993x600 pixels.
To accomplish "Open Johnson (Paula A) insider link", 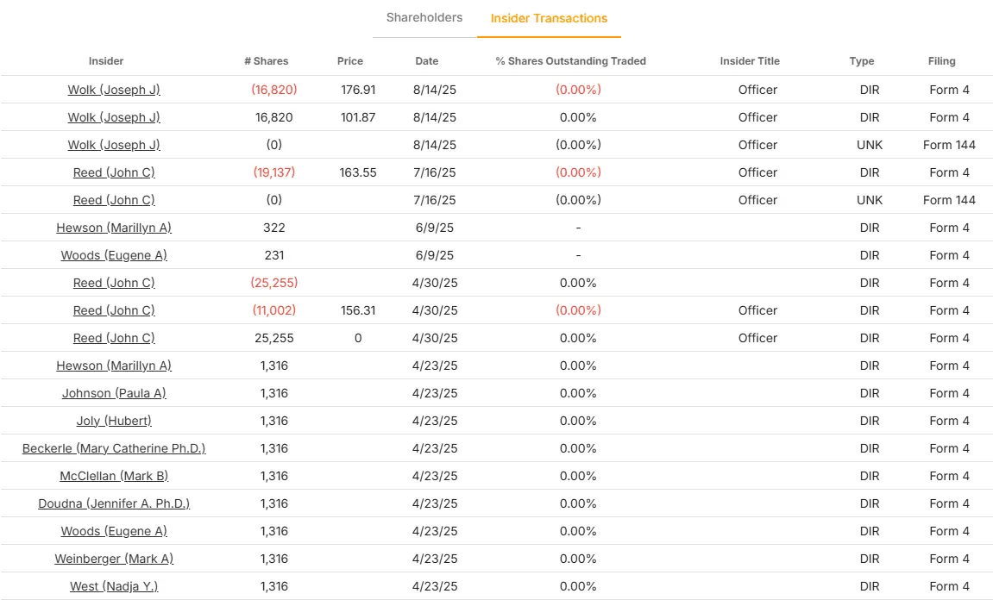I will 114,393.
